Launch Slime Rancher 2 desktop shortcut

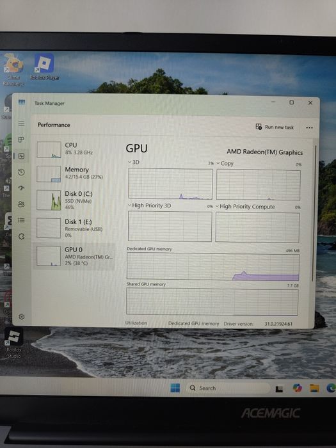pos(13,69)
